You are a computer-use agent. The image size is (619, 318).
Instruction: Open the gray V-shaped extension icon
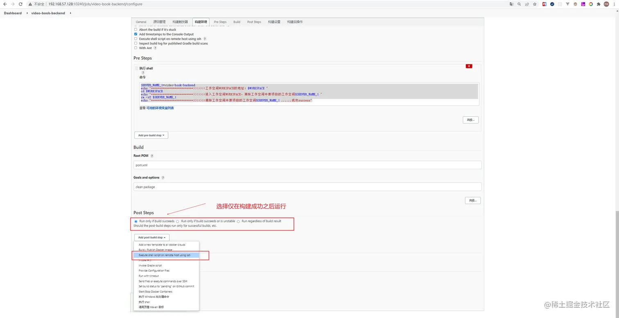pyautogui.click(x=568, y=4)
